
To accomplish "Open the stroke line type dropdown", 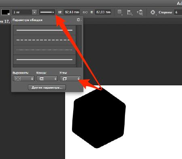I will 47,12.
